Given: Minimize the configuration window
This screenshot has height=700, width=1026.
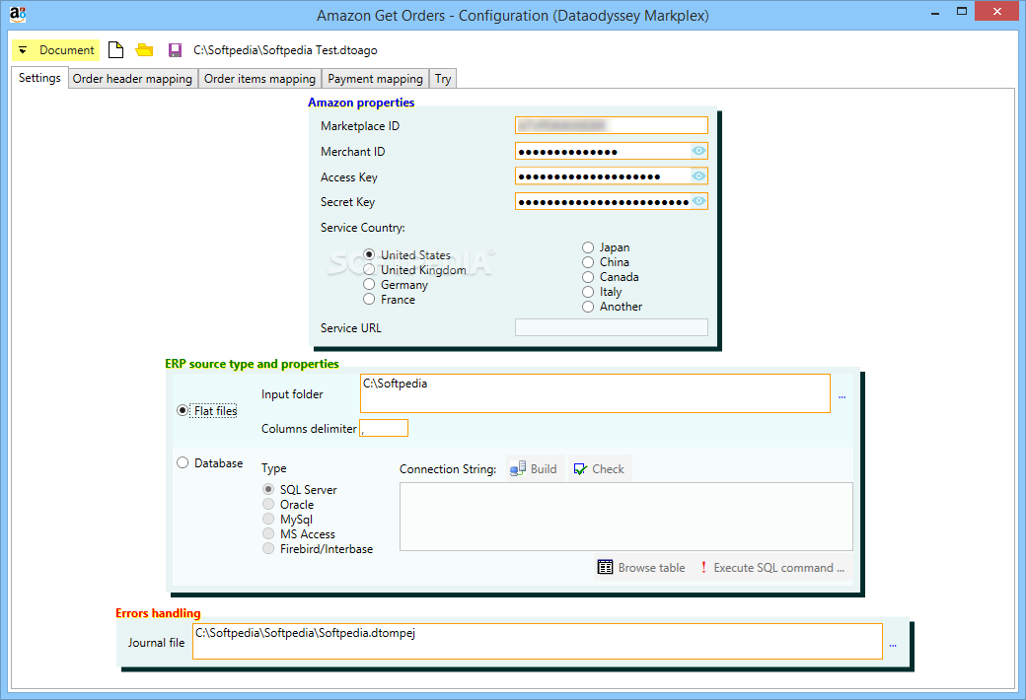Looking at the screenshot, I should point(935,12).
